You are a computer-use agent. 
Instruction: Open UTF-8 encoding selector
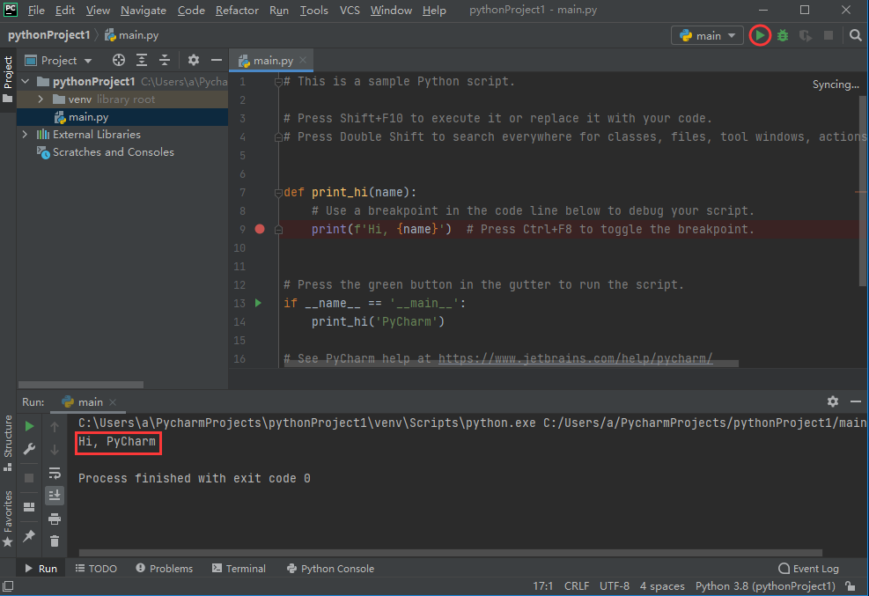point(614,586)
